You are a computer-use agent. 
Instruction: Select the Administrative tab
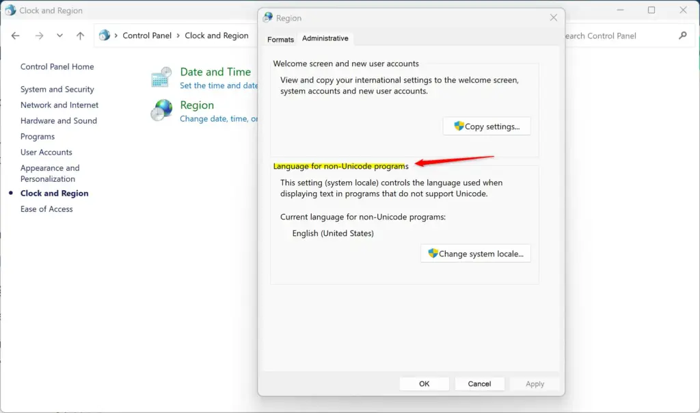click(x=325, y=38)
